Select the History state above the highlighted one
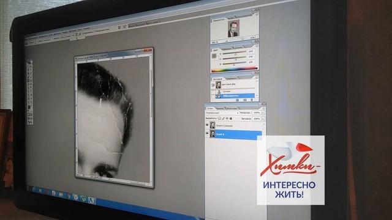Image resolution: width=392 pixels, height=220 pixels. tap(235, 92)
